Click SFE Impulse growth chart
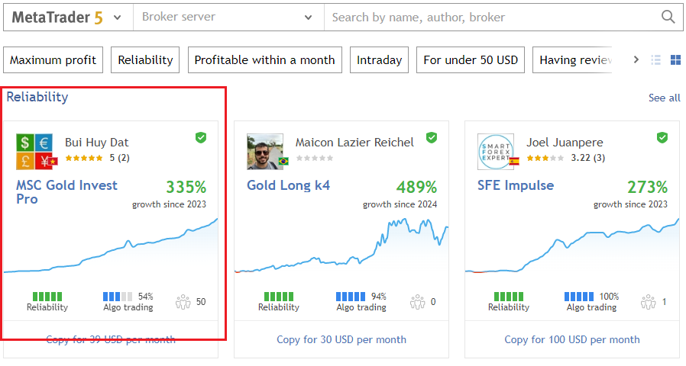This screenshot has height=366, width=686. [572, 247]
